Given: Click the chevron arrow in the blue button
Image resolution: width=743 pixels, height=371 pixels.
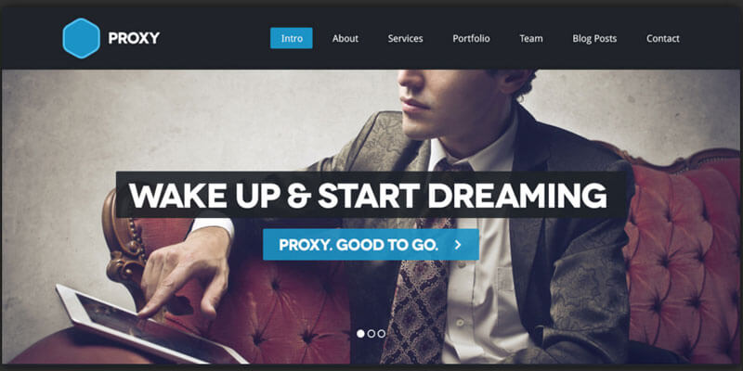Looking at the screenshot, I should click(x=458, y=245).
